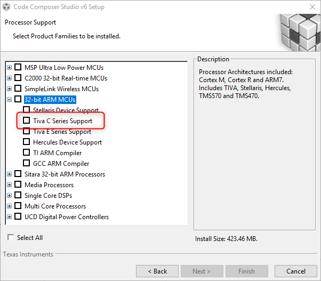The height and width of the screenshot is (281, 321).
Task: Select the Multi Core Processors label
Action: [x=55, y=206]
